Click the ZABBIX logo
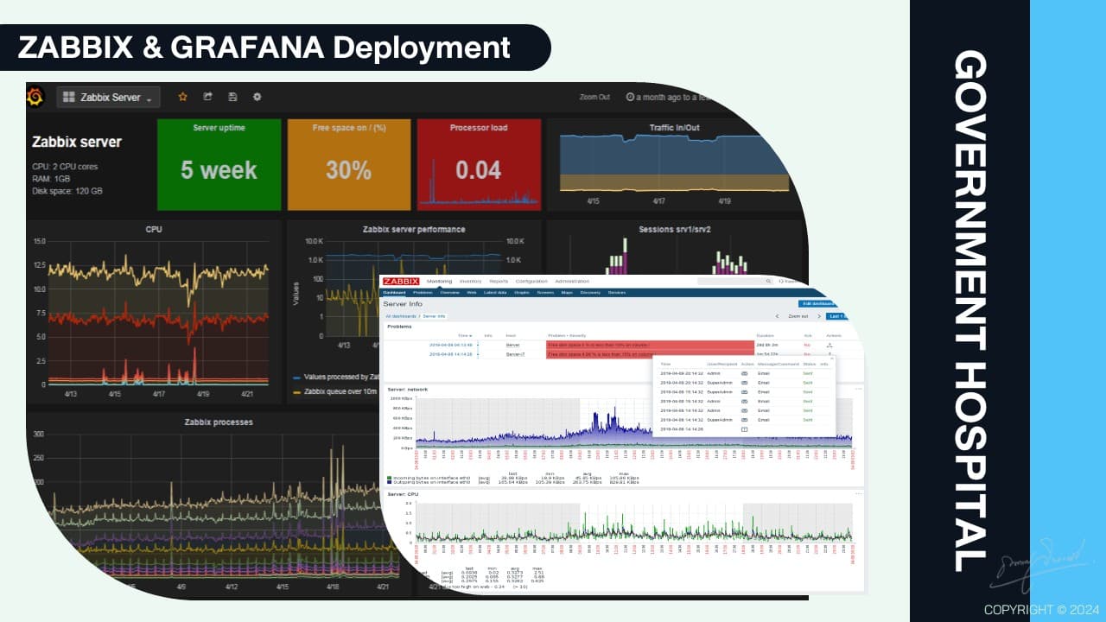 (401, 281)
